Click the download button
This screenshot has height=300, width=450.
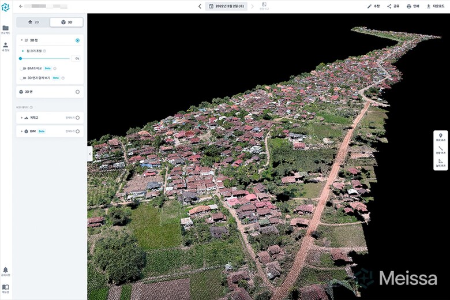pyautogui.click(x=436, y=6)
